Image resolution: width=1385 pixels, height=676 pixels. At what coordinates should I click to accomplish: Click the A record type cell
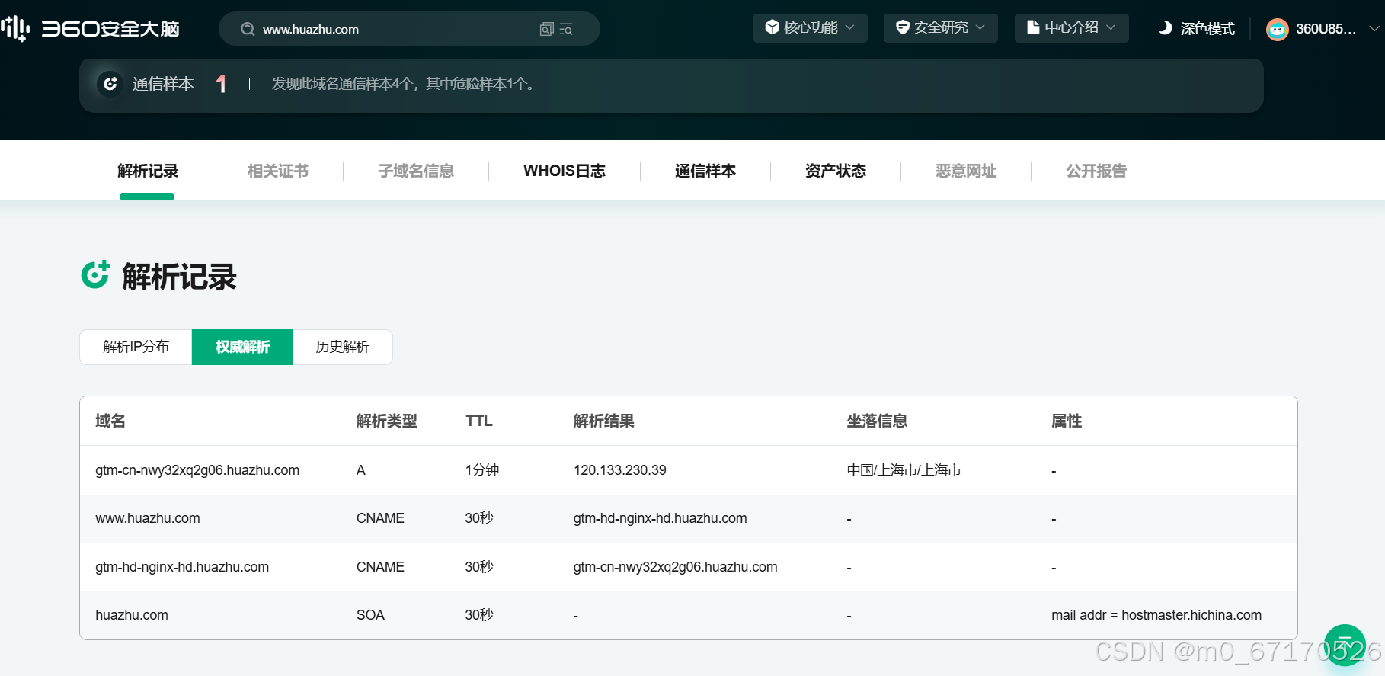pos(361,470)
